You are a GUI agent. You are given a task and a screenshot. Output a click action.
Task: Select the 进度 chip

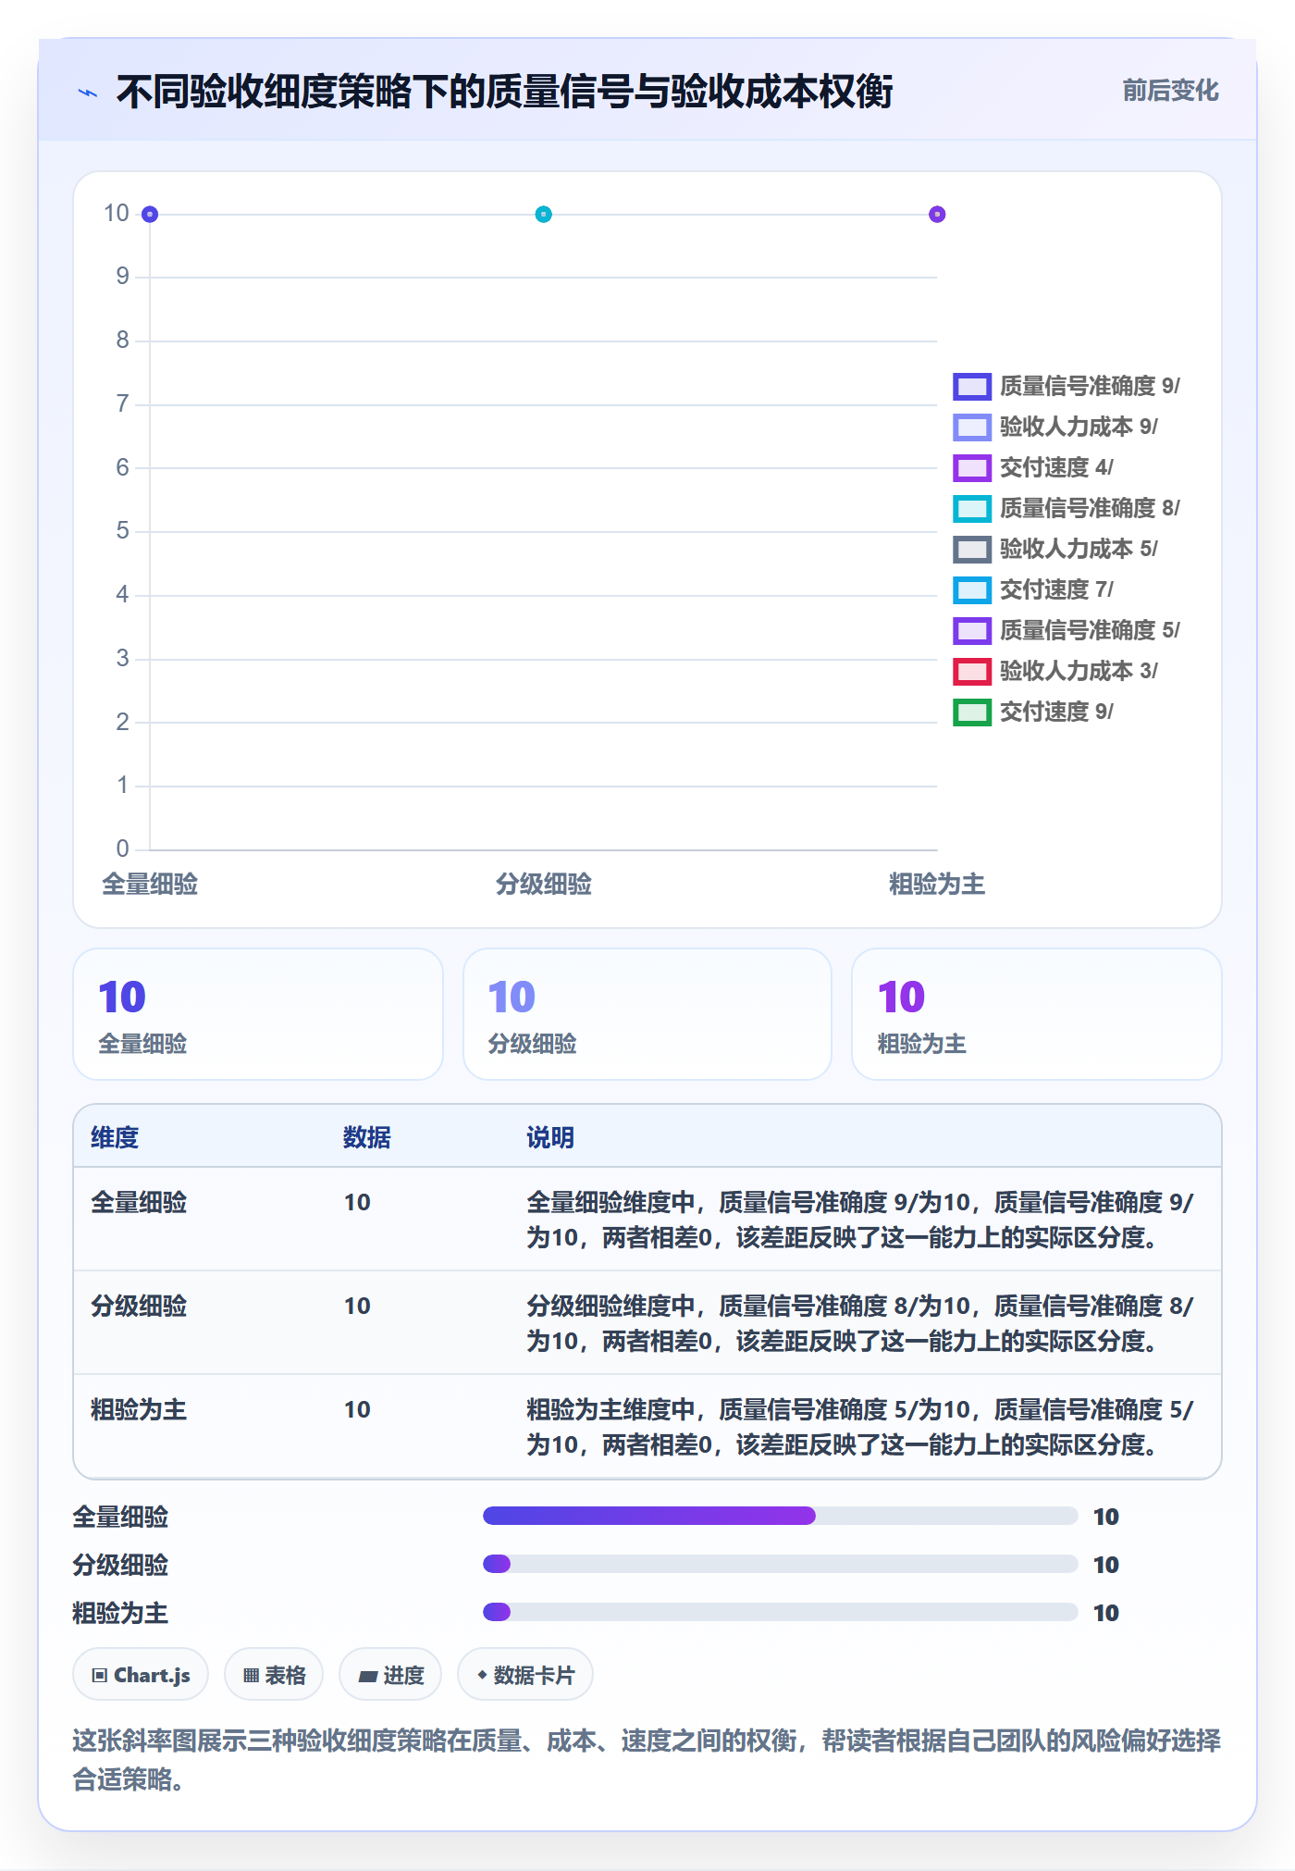coord(390,1675)
